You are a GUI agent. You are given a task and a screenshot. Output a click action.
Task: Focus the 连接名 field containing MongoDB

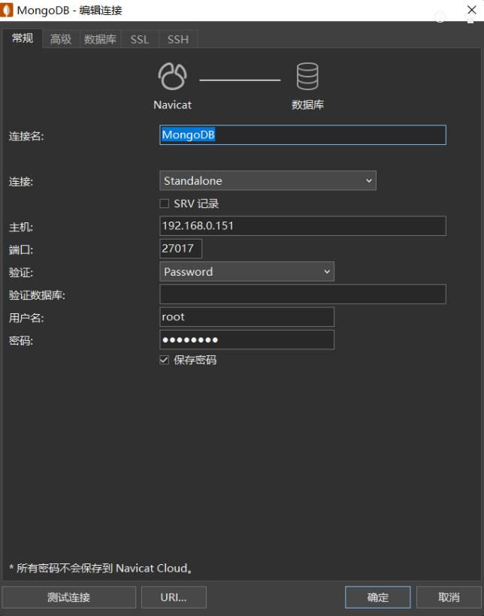303,134
